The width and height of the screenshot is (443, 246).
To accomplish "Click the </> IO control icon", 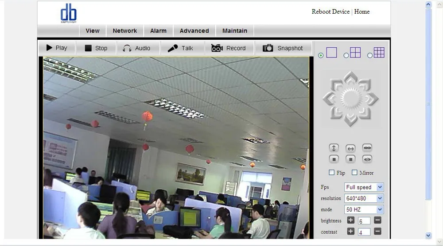I will click(367, 159).
